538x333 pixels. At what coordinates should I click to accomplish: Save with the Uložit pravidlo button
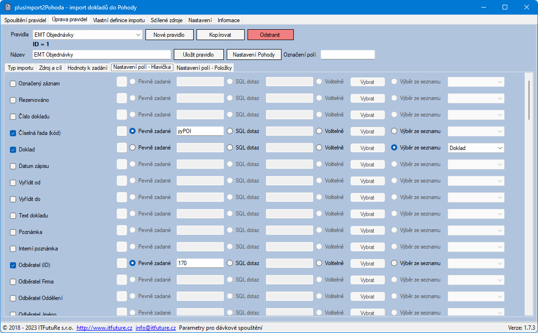(199, 54)
